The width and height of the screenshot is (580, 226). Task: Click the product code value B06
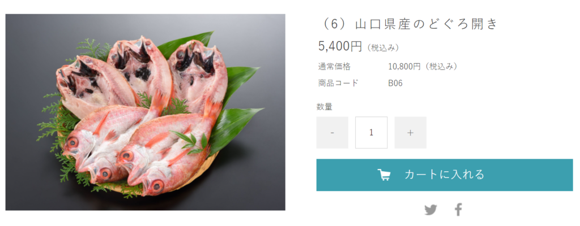point(395,83)
